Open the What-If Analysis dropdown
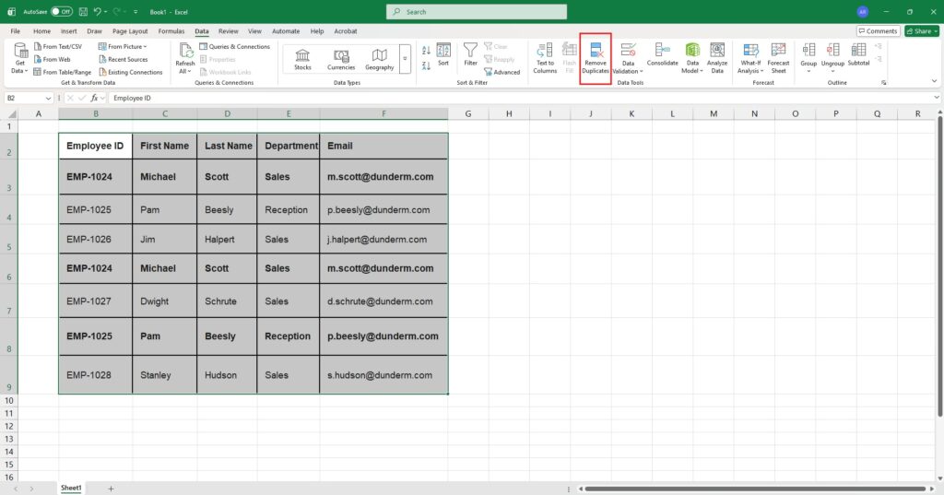The width and height of the screenshot is (944, 495). point(750,58)
